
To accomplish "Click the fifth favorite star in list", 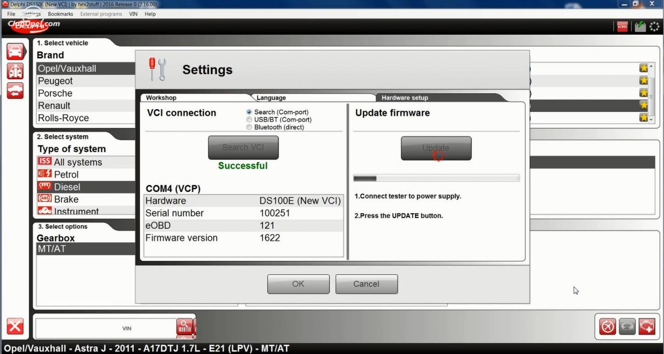I will (x=644, y=117).
